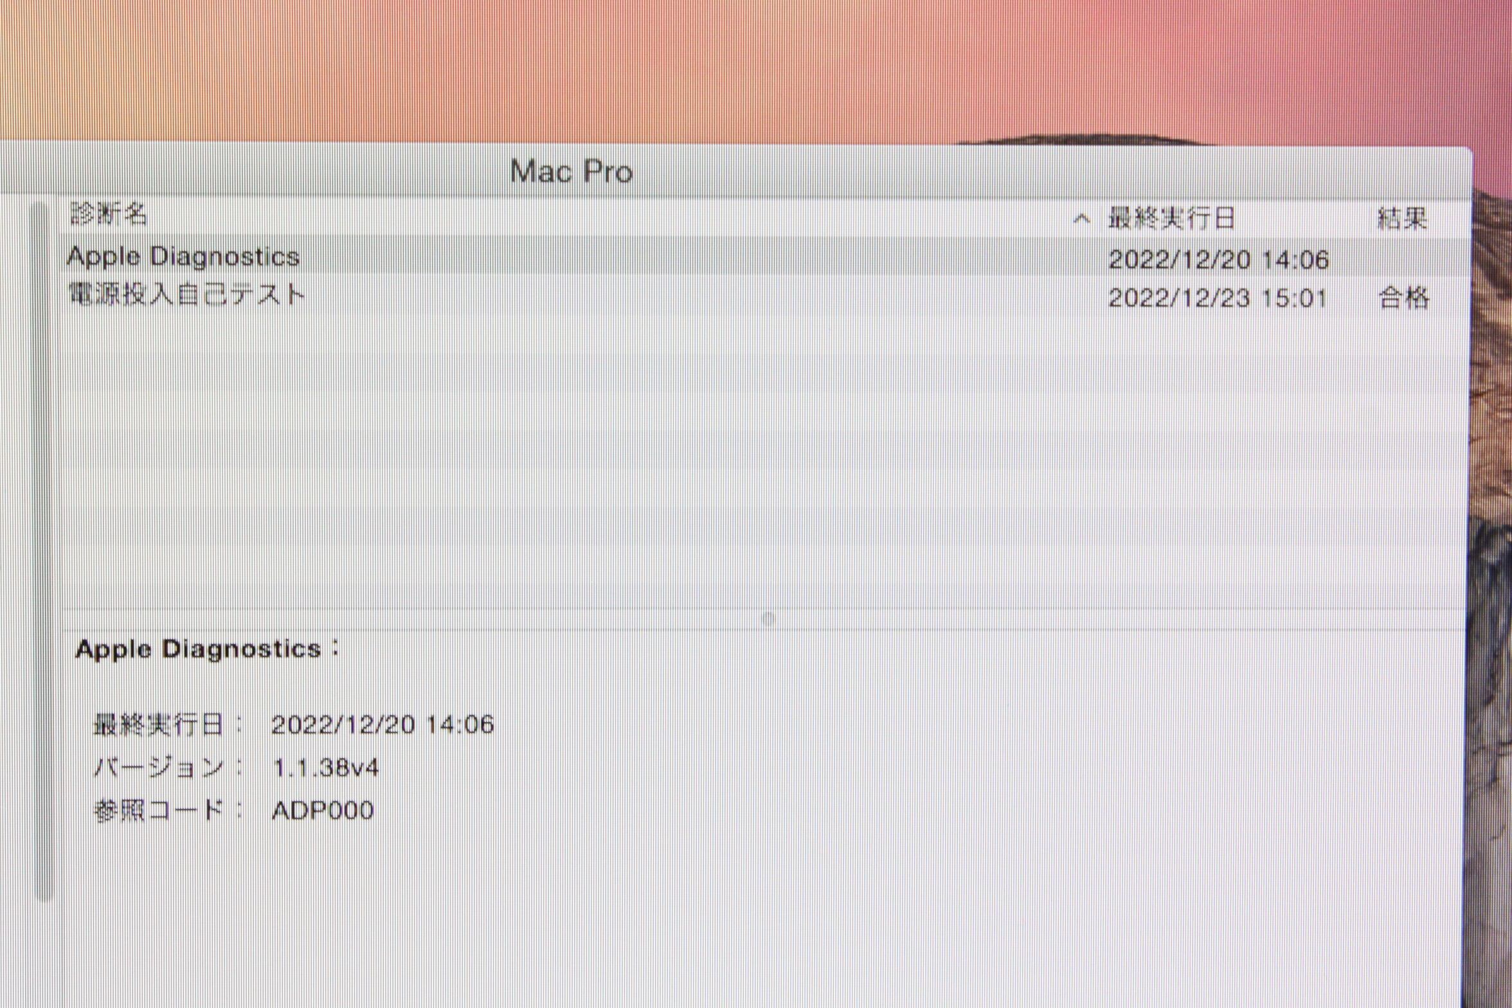Click the Apple Diagnostics detail heading

pyautogui.click(x=207, y=649)
